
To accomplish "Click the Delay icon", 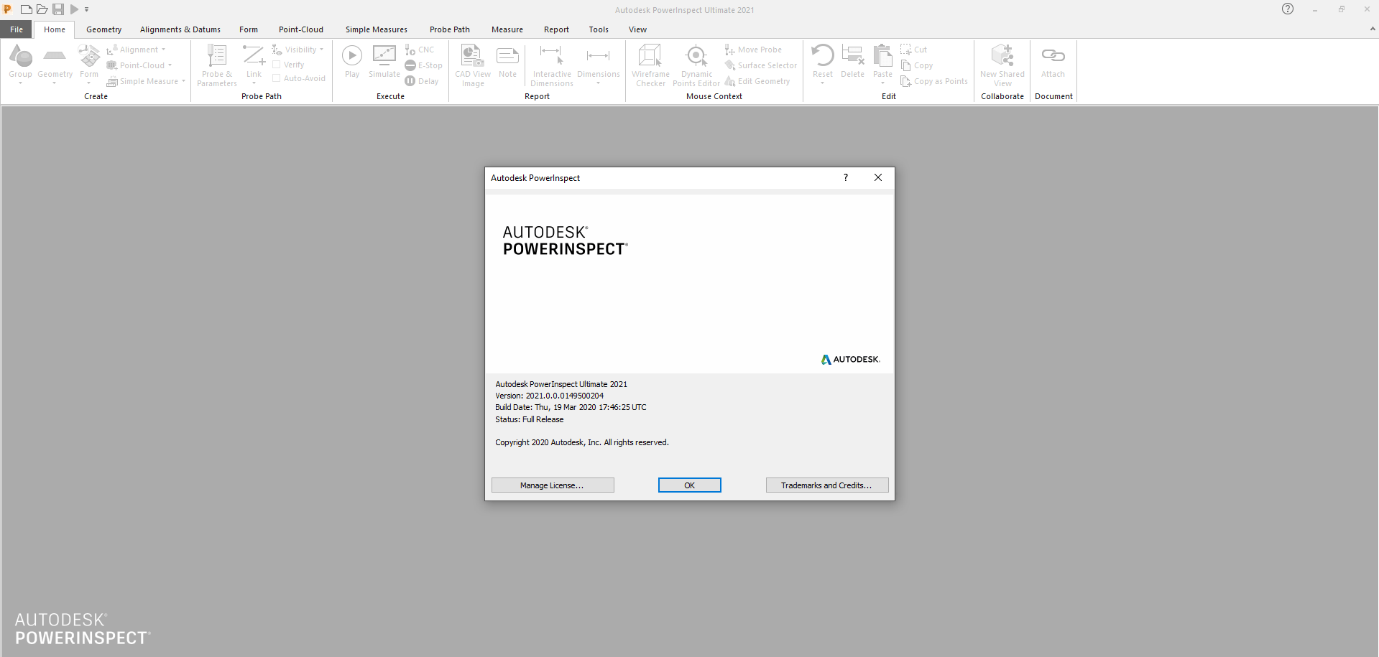I will click(x=410, y=81).
